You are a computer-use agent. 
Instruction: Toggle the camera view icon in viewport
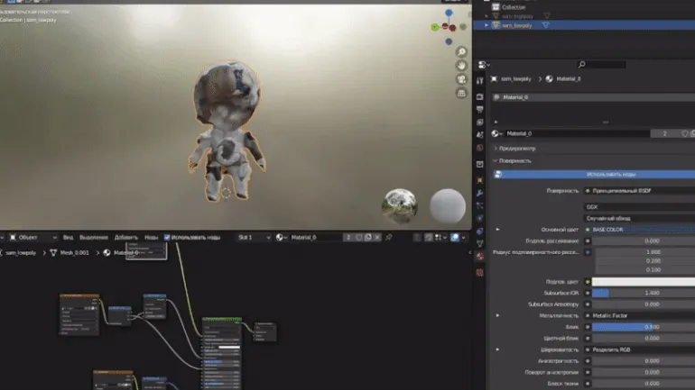(x=462, y=79)
